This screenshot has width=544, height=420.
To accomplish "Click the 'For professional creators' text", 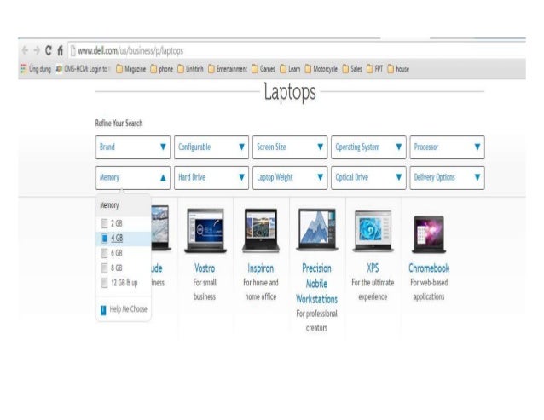I will click(316, 320).
